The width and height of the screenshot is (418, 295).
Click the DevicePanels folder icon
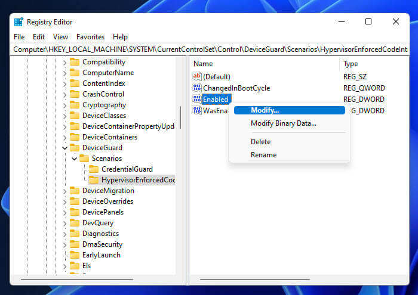click(75, 212)
